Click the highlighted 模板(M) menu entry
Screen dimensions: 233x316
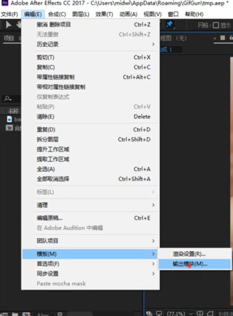coord(91,254)
